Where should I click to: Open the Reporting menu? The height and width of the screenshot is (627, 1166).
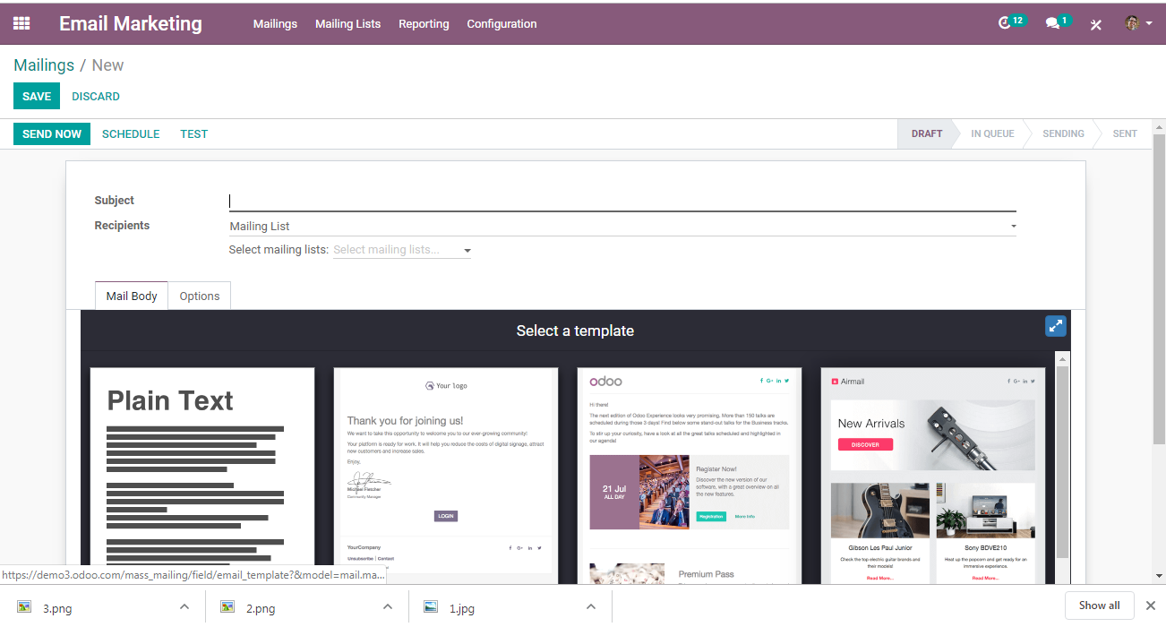(424, 24)
